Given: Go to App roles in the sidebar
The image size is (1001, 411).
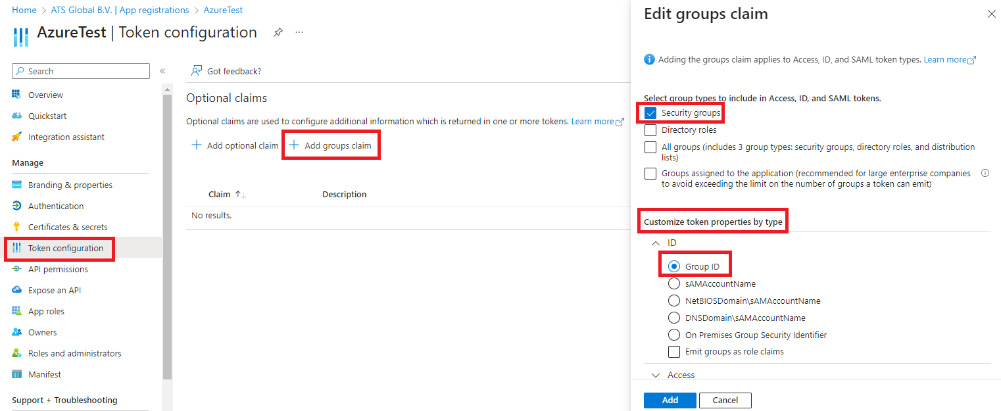Looking at the screenshot, I should (46, 311).
